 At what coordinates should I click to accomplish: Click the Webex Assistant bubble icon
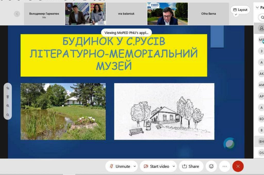coord(229,144)
